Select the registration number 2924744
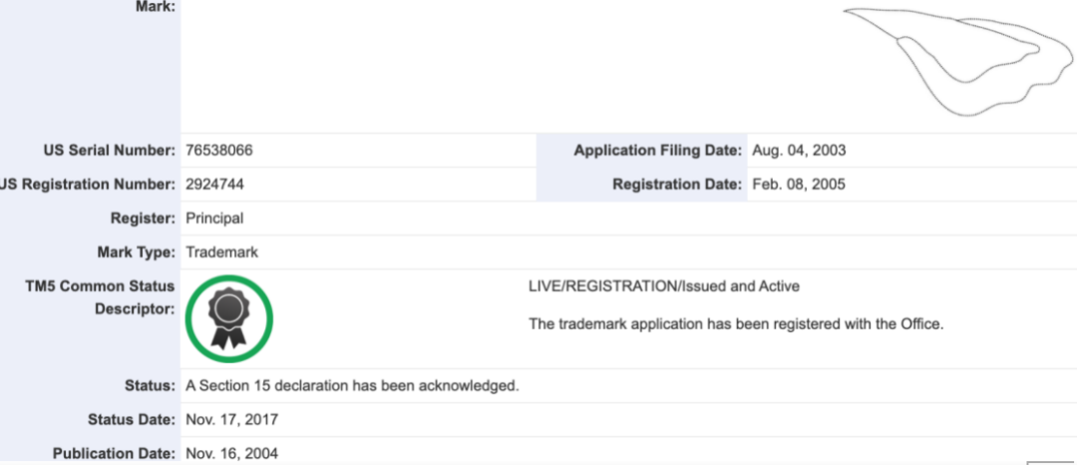Screen dimensions: 1077x465 215,185
